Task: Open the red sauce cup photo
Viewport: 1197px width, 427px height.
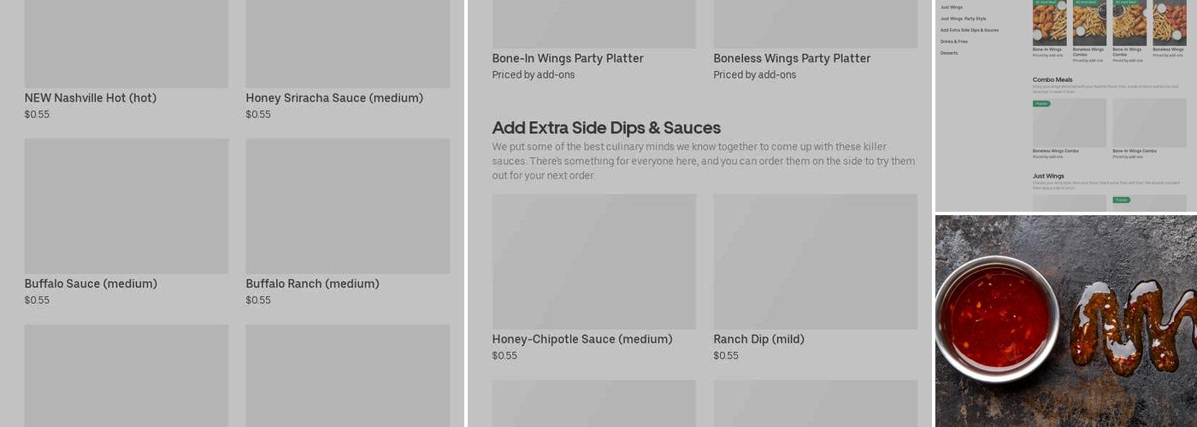Action: pos(997,319)
